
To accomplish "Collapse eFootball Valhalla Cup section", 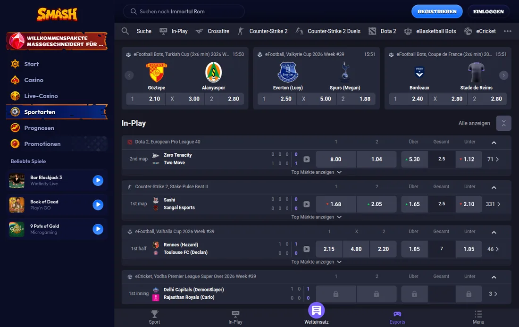I will (494, 232).
